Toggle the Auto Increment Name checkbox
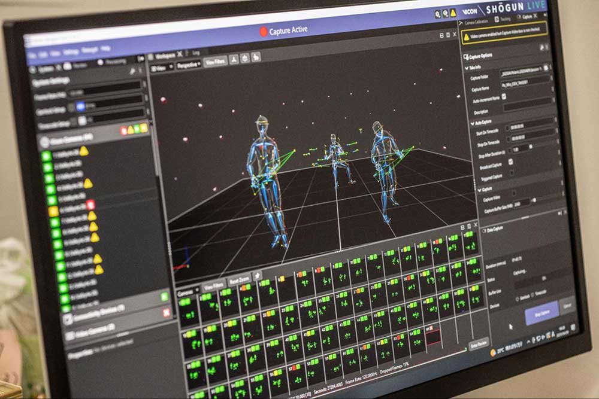 (x=504, y=97)
